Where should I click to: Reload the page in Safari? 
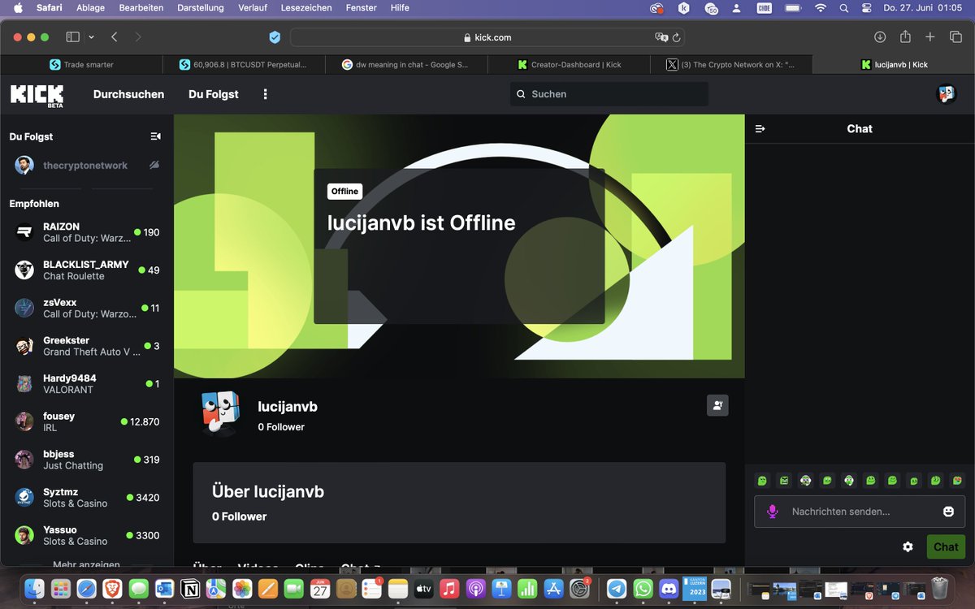click(676, 37)
